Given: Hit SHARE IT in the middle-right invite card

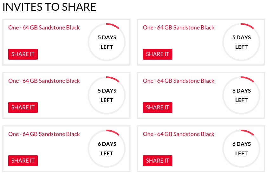Looking at the screenshot, I should tap(157, 107).
